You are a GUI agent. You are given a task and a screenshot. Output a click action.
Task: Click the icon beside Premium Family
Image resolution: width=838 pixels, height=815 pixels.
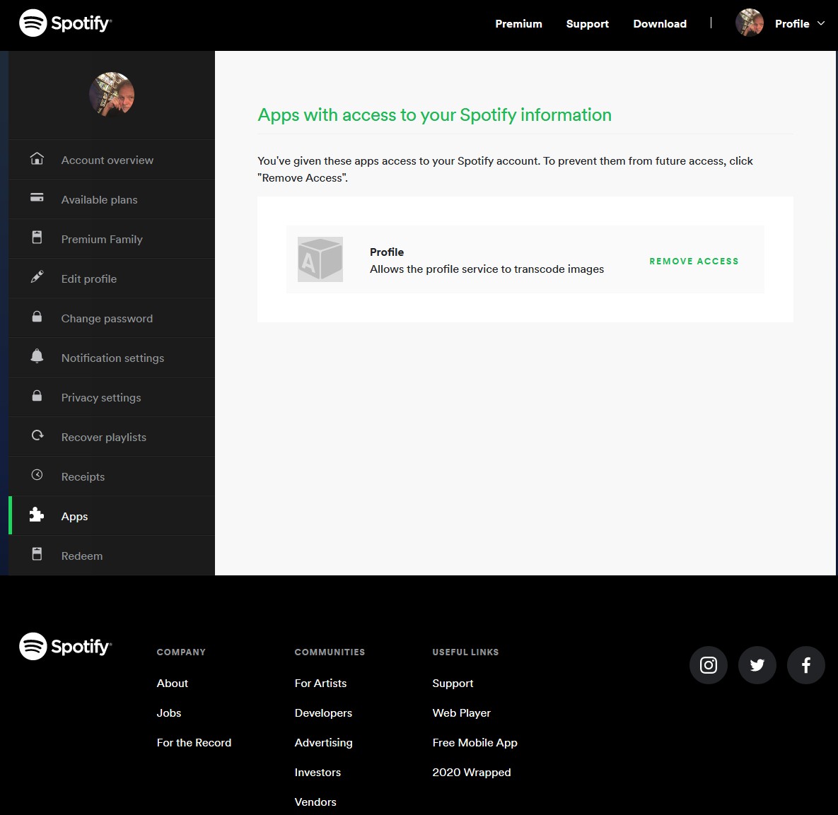pos(37,237)
